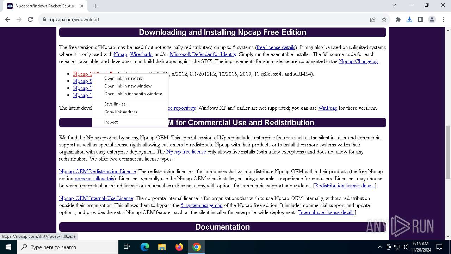Open File Explorer from taskbar

point(162,247)
